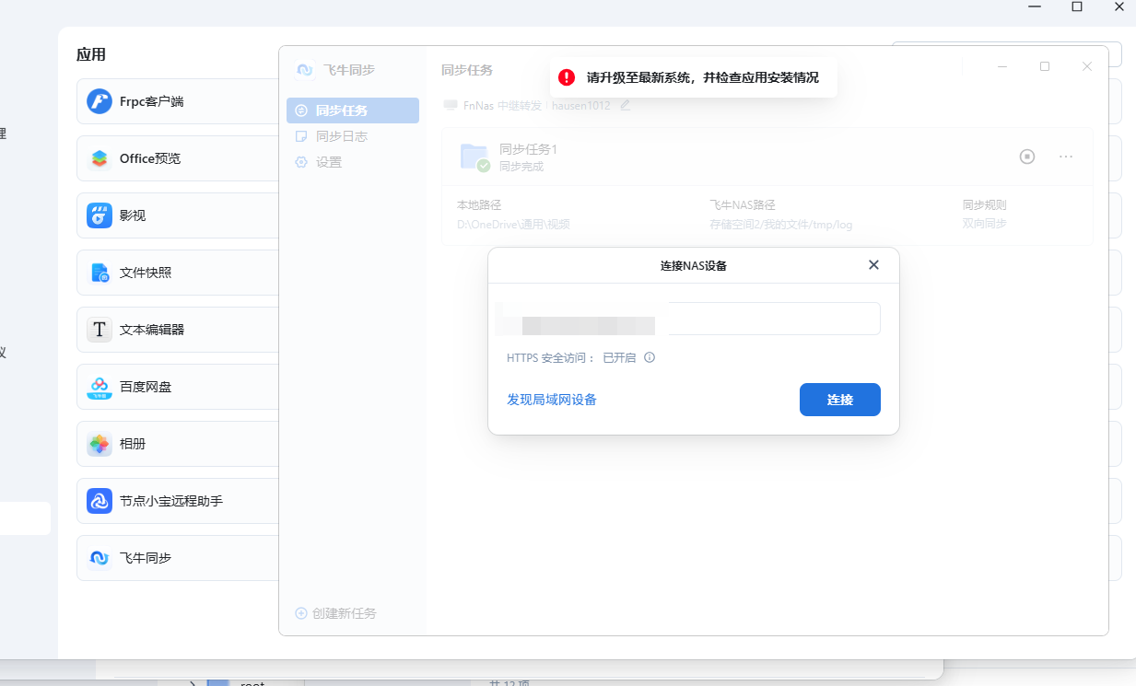The height and width of the screenshot is (686, 1136).
Task: Click the device monitor icon beside FnNas
Action: point(451,105)
